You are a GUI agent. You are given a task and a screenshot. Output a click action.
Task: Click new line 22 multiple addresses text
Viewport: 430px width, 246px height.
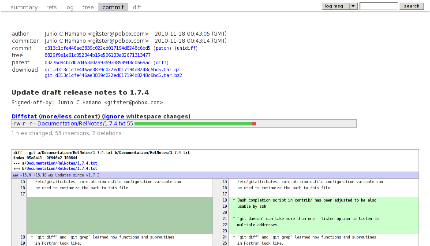258,225
